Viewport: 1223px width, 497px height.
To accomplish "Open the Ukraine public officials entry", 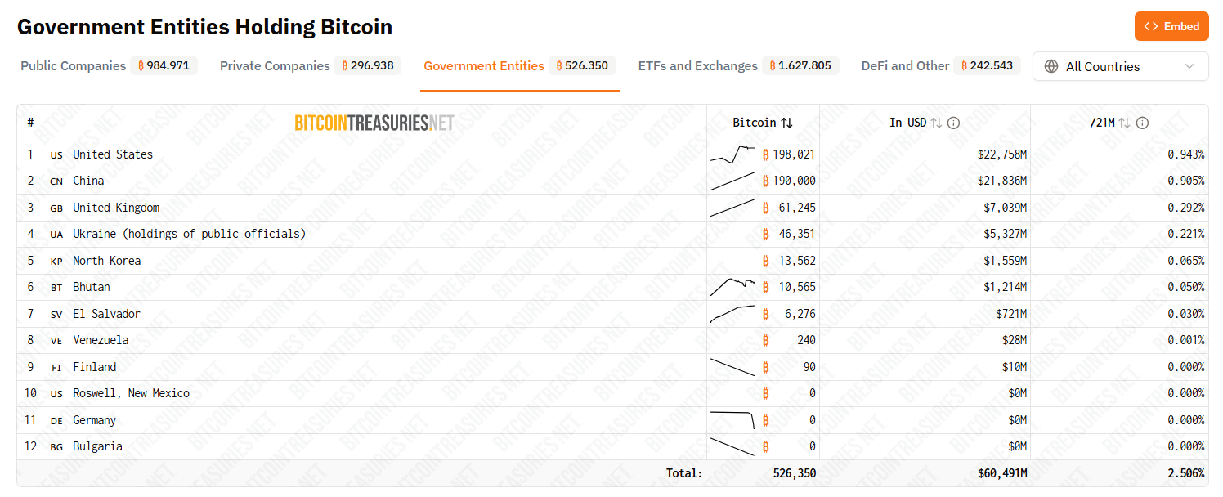I will [189, 234].
